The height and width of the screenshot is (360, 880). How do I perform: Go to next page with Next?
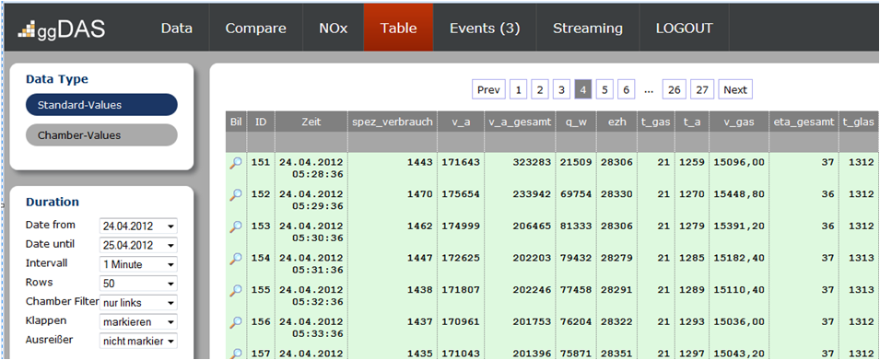coord(735,89)
